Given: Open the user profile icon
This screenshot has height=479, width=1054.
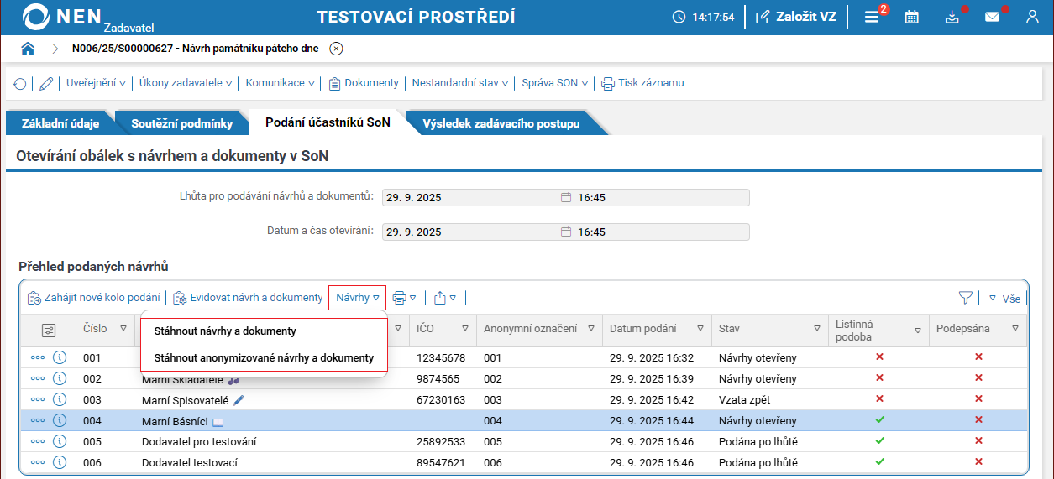Looking at the screenshot, I should (1032, 17).
